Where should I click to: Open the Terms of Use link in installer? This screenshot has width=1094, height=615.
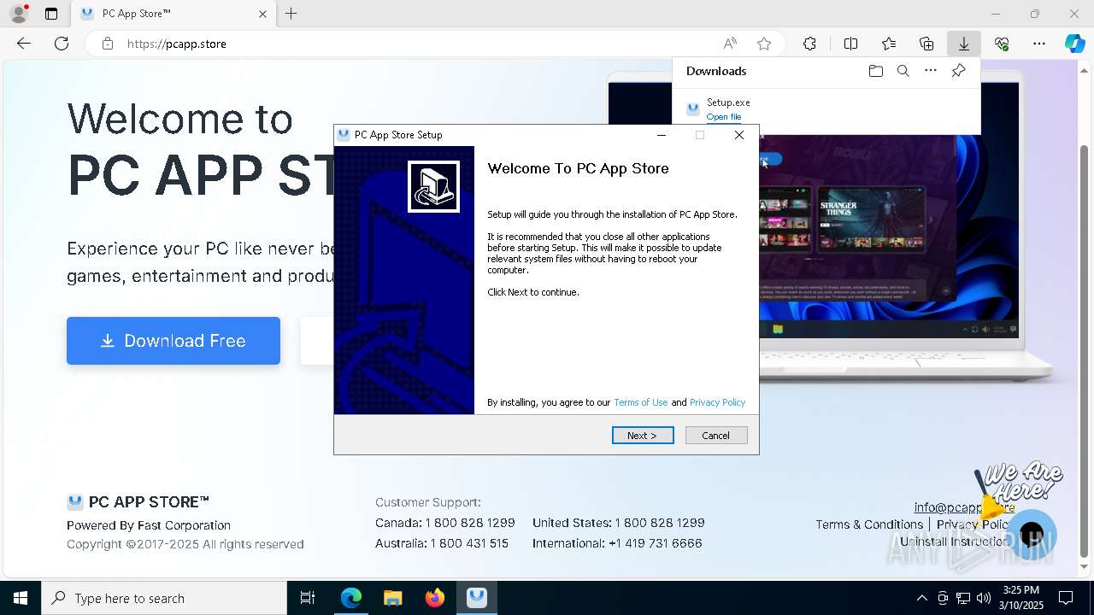pos(640,402)
